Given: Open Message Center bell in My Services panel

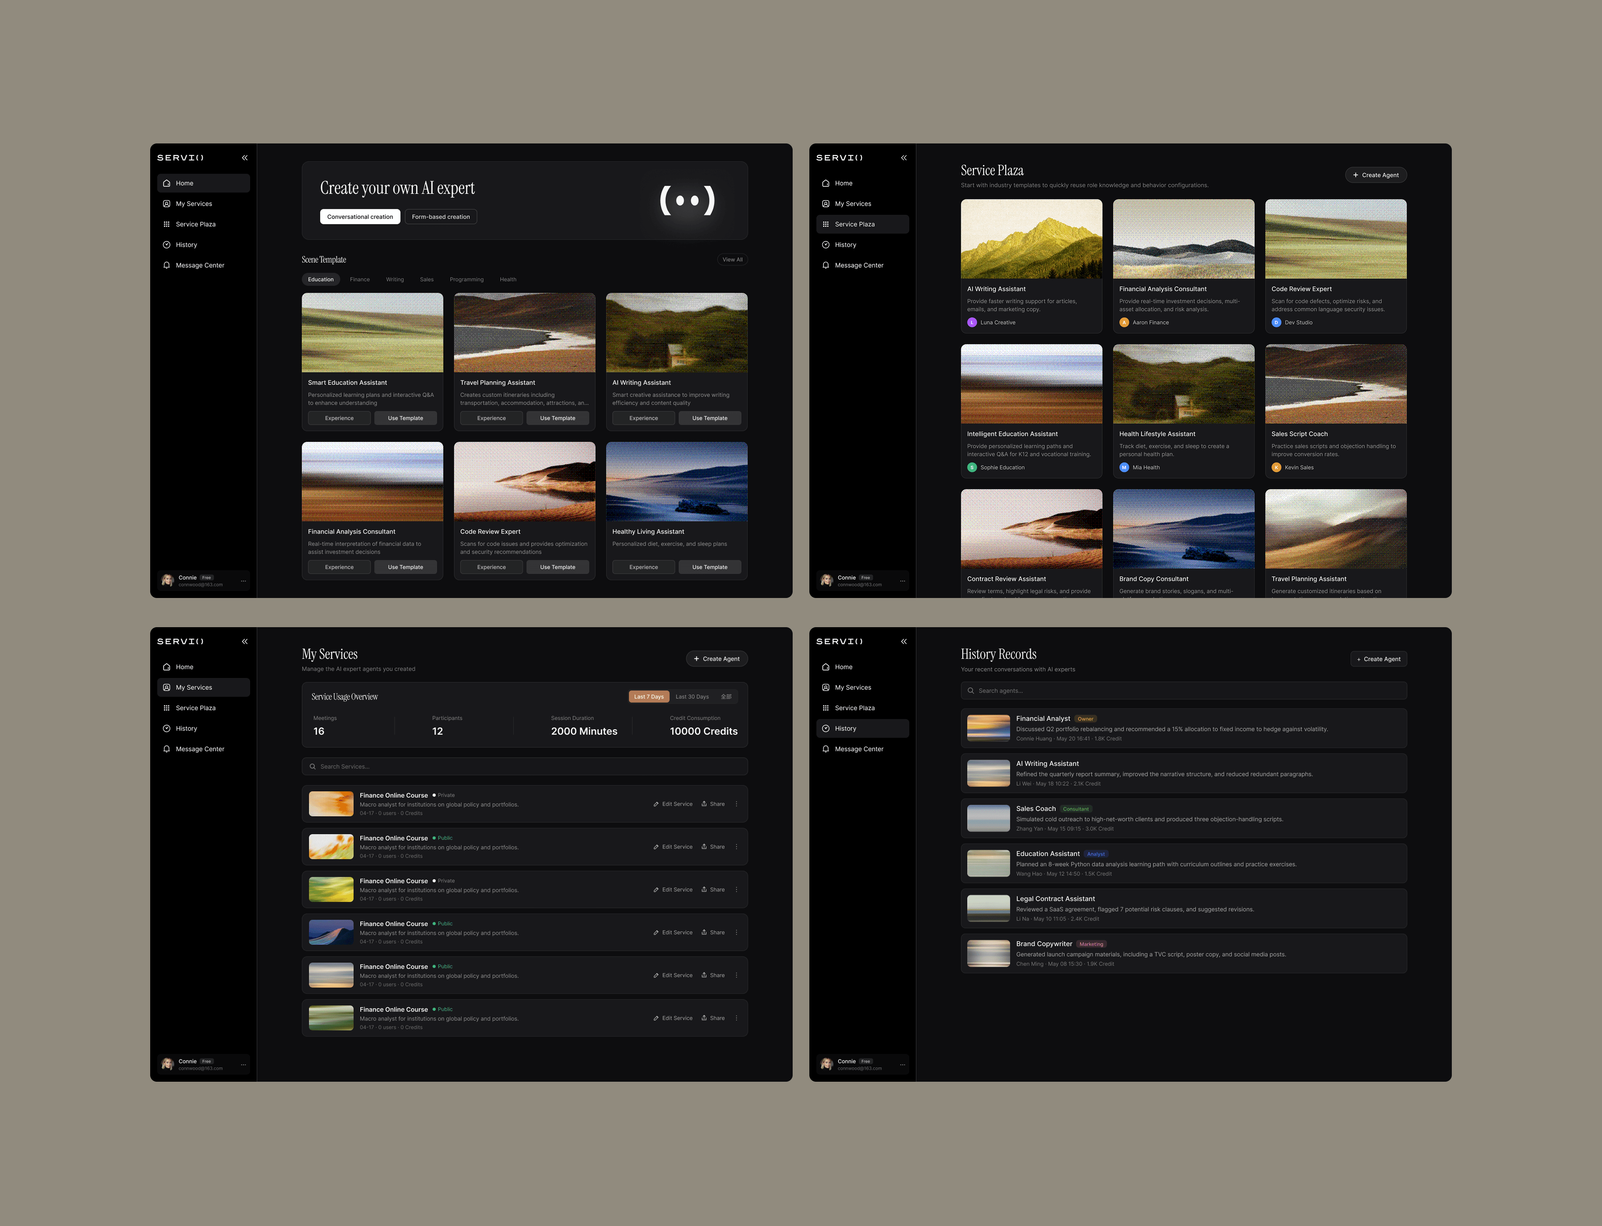Looking at the screenshot, I should click(x=166, y=749).
